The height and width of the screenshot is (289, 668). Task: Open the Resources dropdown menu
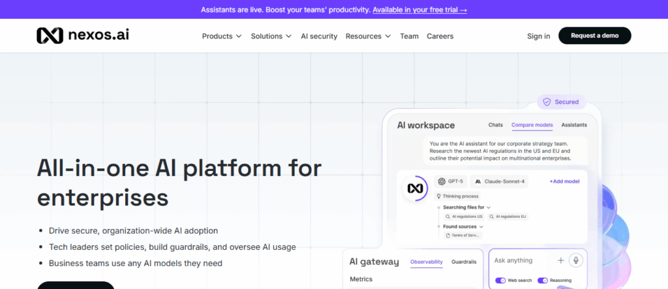coord(368,36)
